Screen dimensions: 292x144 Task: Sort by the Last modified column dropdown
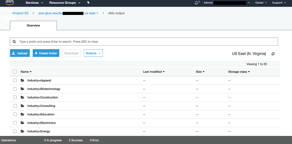154,71
